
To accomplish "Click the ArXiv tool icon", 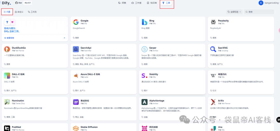I will point(213,102).
